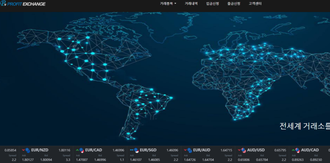The width and height of the screenshot is (330, 163).
Task: Click the 전세계 거래소 banner headline
Action: tap(305, 126)
